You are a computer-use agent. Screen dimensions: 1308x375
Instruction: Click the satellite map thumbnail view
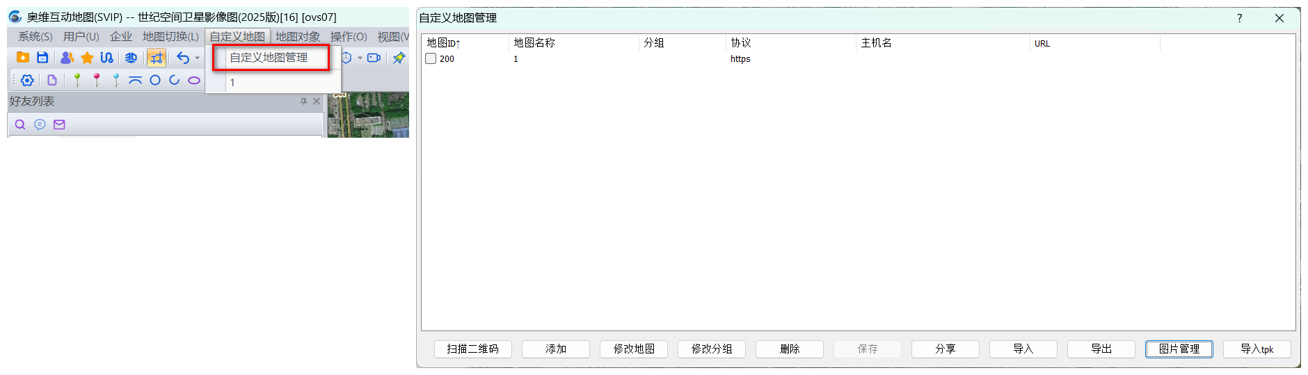[368, 115]
